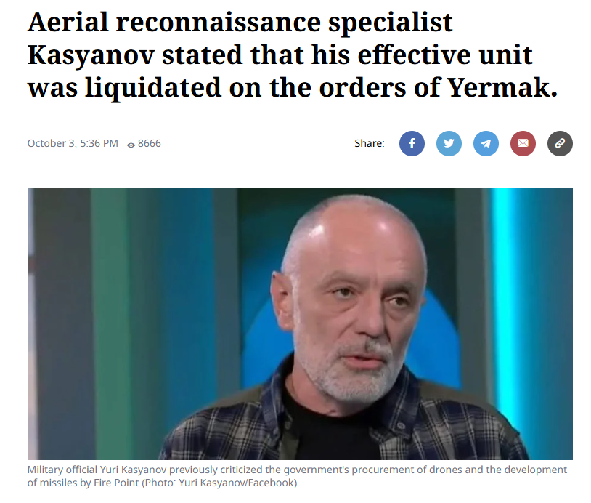Share the article via Telegram

point(486,143)
